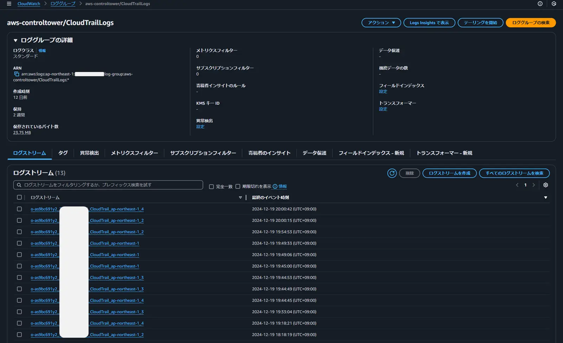Collapse the ロググループの詳細 section
563x343 pixels.
pyautogui.click(x=15, y=40)
